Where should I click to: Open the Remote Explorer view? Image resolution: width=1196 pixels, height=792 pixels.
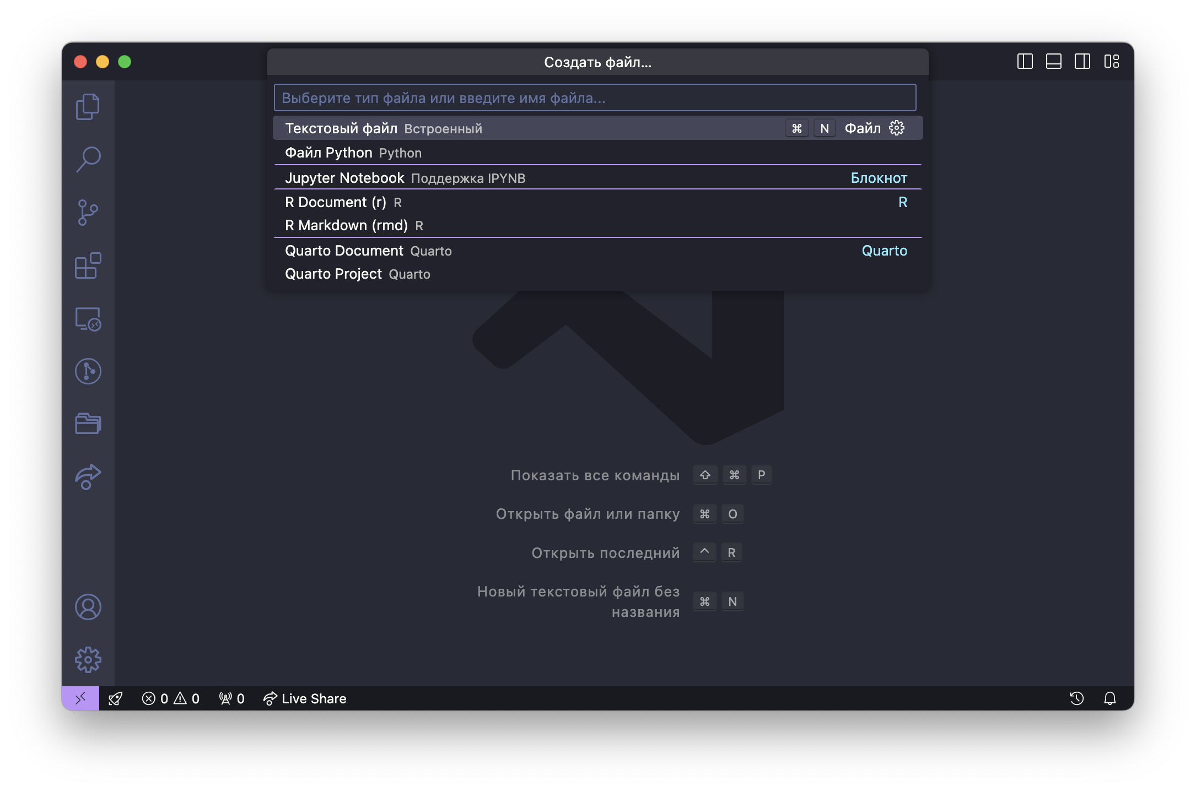[88, 319]
